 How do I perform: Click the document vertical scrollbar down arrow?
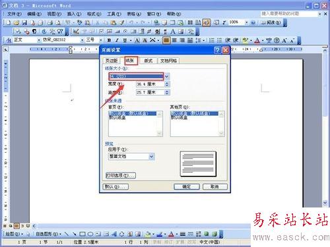pos(325,202)
